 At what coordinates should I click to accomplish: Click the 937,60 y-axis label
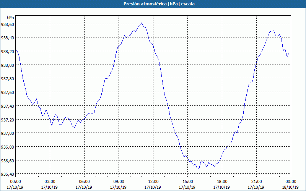[7, 92]
